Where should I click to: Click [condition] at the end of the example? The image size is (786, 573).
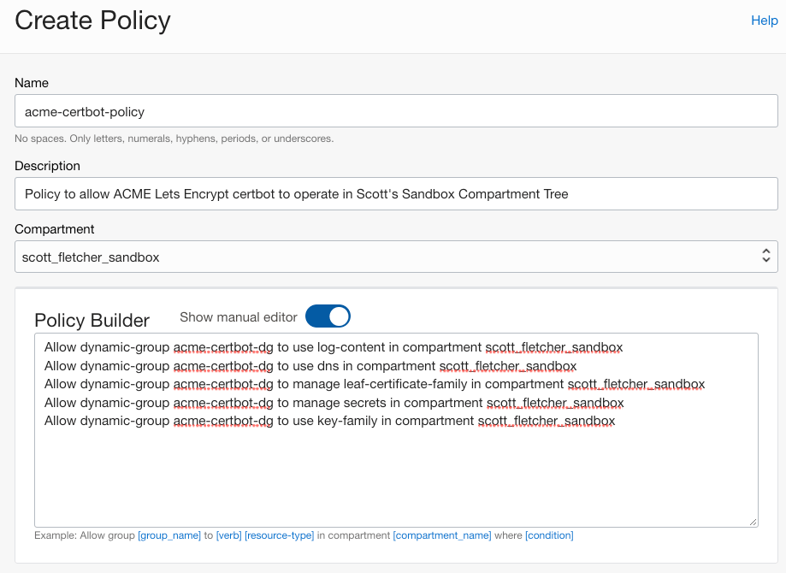(x=549, y=535)
